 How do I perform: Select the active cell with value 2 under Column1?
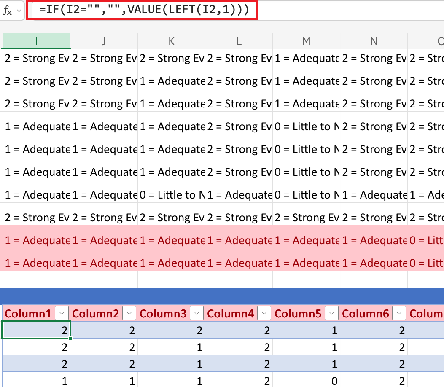(x=36, y=330)
